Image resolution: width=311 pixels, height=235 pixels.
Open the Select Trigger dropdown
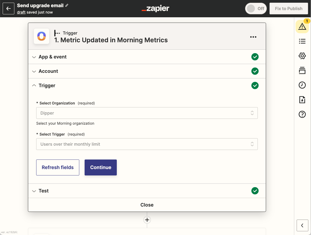pos(147,144)
